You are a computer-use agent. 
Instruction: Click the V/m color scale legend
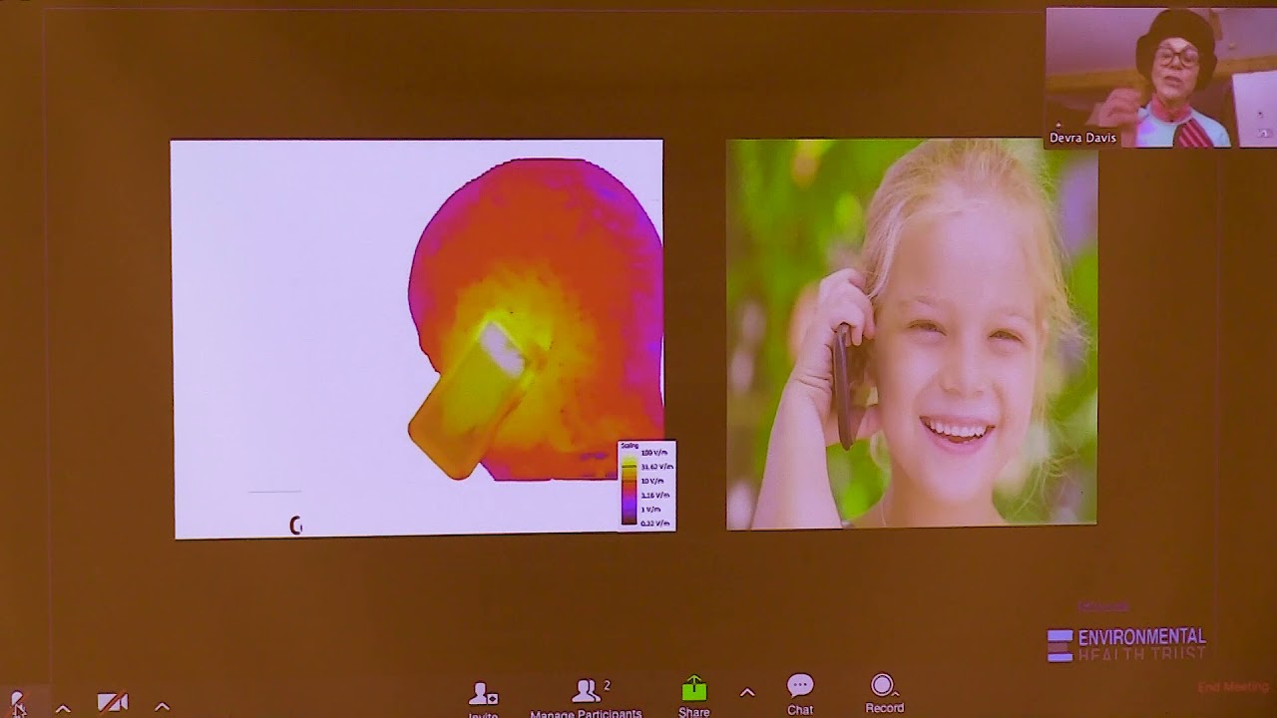pyautogui.click(x=646, y=485)
